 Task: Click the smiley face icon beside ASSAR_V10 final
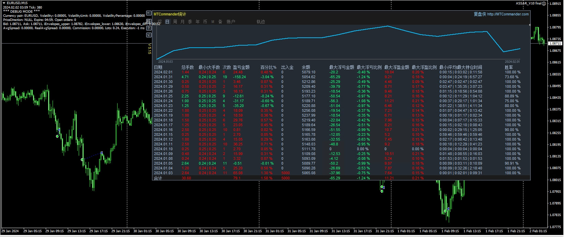pyautogui.click(x=544, y=3)
